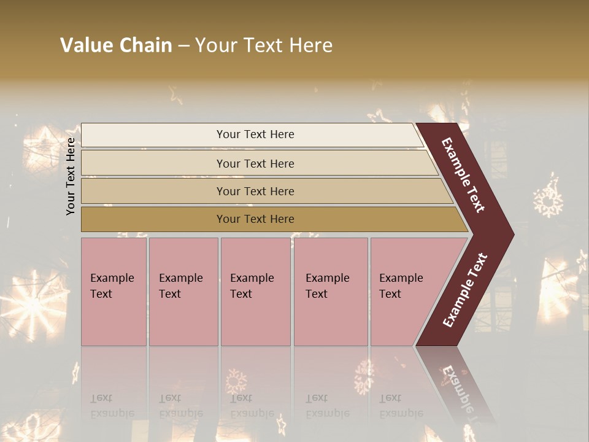This screenshot has width=589, height=442.
Task: Click the large glowing star in the background
Action: click(x=34, y=305)
